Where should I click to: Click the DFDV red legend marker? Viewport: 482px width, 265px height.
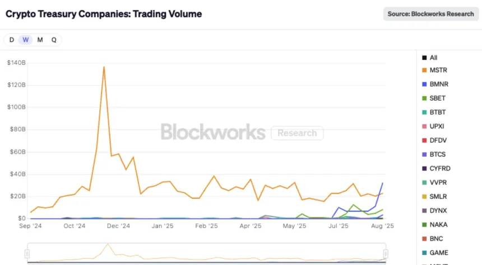click(425, 140)
